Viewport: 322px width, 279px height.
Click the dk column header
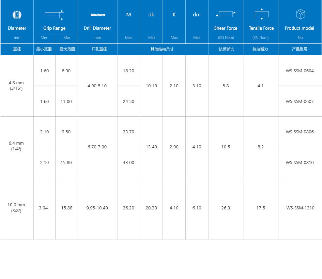coord(151,15)
